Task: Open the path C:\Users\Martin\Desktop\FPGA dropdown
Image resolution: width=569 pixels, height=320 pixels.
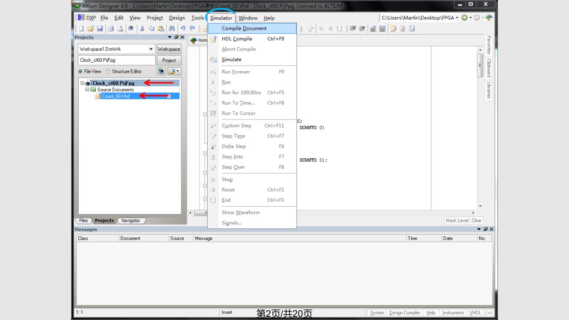Action: coord(457,18)
